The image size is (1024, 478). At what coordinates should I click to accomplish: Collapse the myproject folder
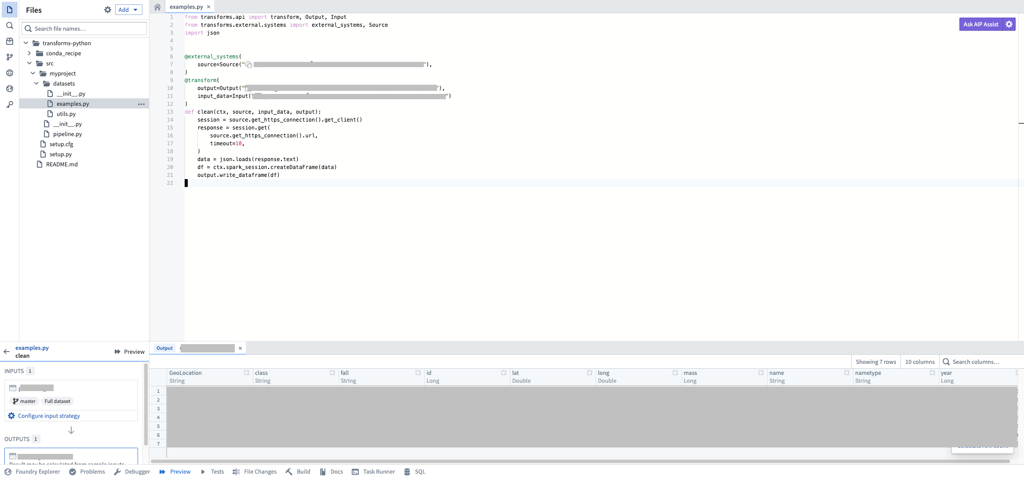point(33,73)
